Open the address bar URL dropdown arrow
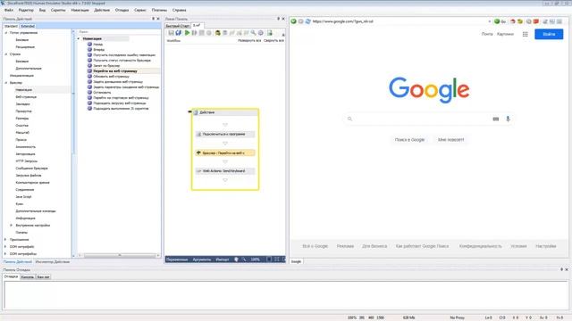Screen dimensions: 572x321 [x=489, y=21]
